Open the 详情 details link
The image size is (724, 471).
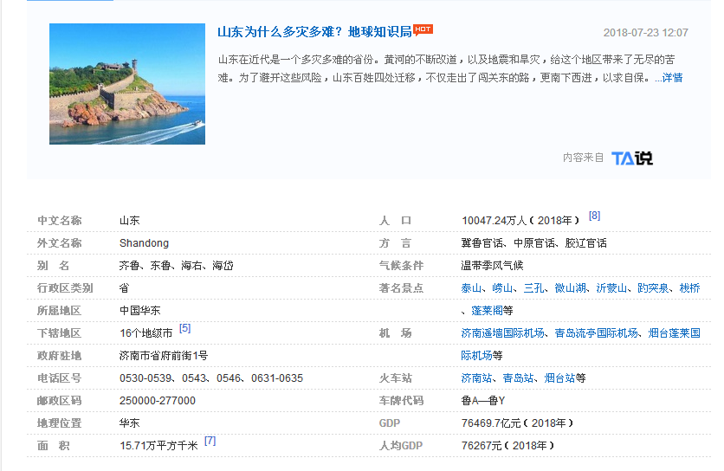tap(672, 78)
